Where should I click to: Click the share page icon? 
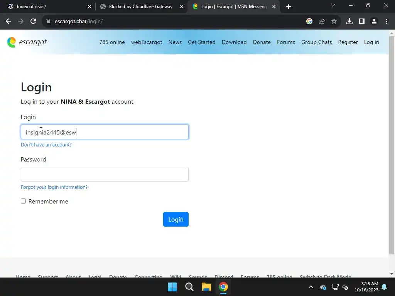click(322, 22)
